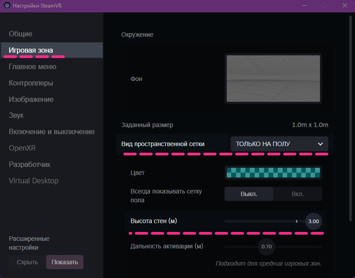Click the teal Цвет color swatch
The width and height of the screenshot is (355, 278).
pos(273,173)
